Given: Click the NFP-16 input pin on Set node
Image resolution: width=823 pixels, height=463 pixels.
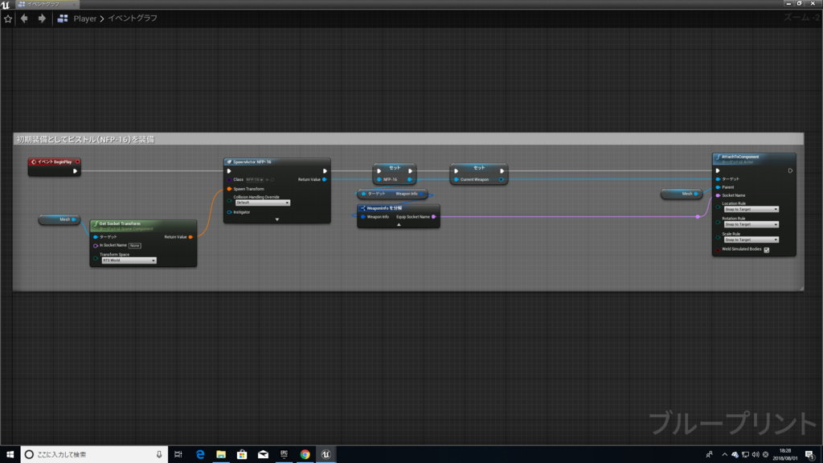Looking at the screenshot, I should pos(379,179).
